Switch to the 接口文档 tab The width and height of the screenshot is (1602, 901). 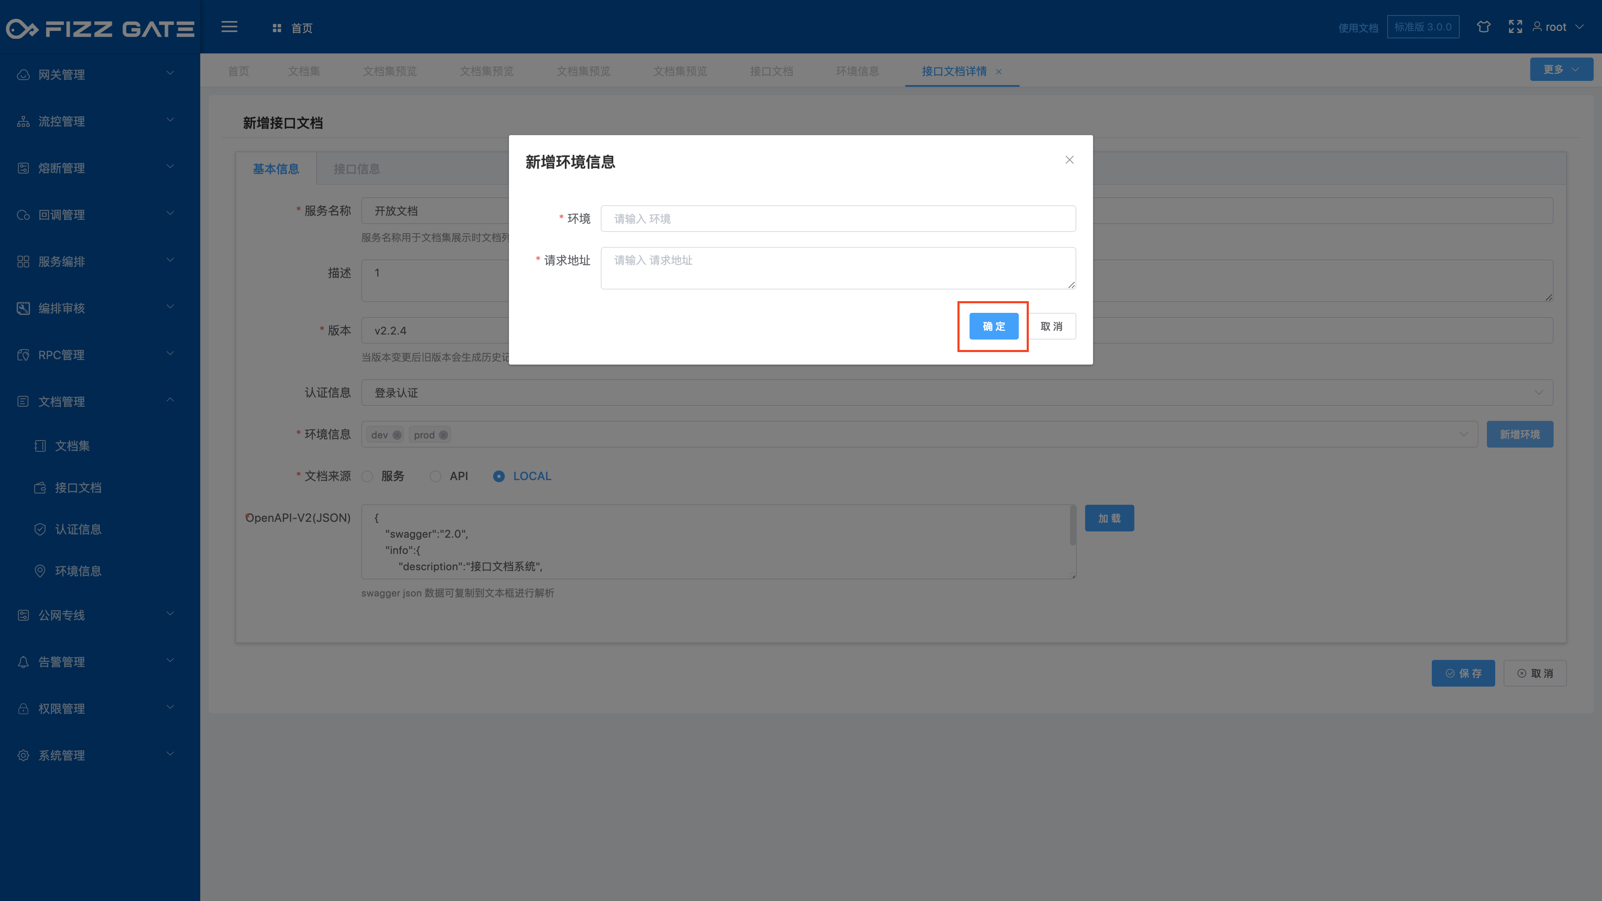[x=771, y=71]
